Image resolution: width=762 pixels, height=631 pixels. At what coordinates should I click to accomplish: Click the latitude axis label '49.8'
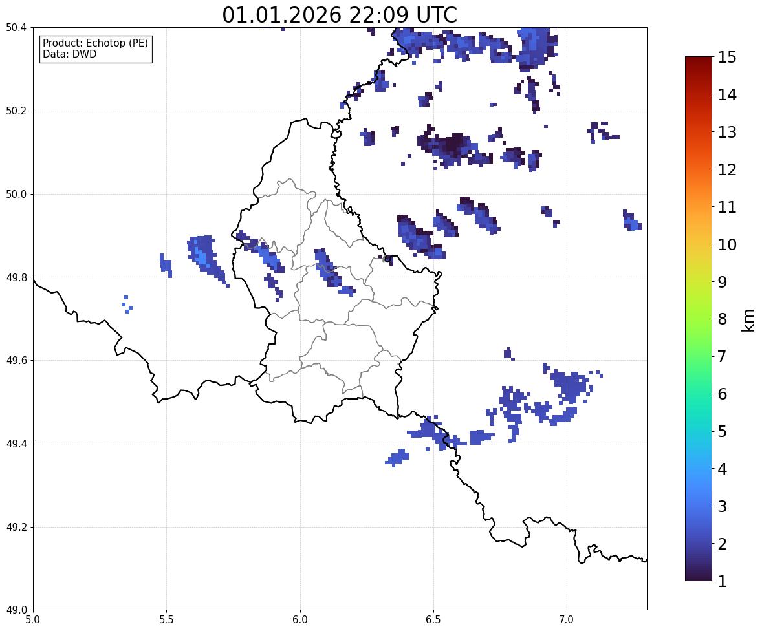(x=16, y=277)
